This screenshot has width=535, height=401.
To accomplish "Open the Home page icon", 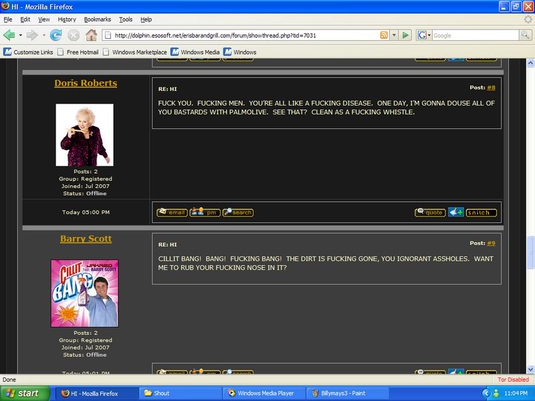I will click(91, 35).
